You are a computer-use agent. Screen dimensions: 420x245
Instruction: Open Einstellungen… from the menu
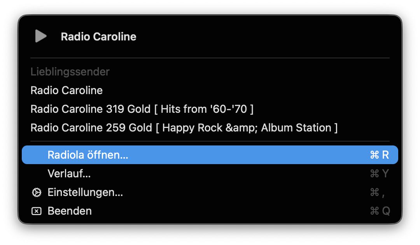(85, 192)
